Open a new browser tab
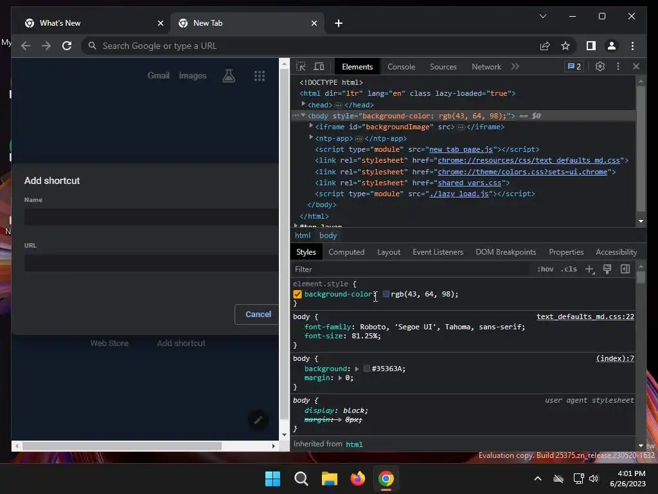 [339, 23]
